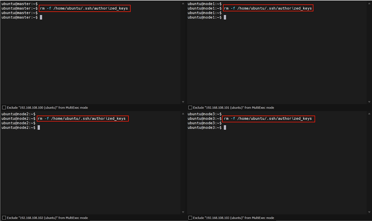Focus the cursor at master terminal prompt
The height and width of the screenshot is (221, 372).
tap(41, 17)
